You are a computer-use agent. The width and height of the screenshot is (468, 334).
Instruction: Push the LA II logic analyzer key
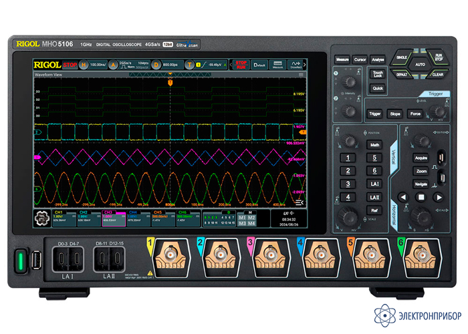pos(374,197)
